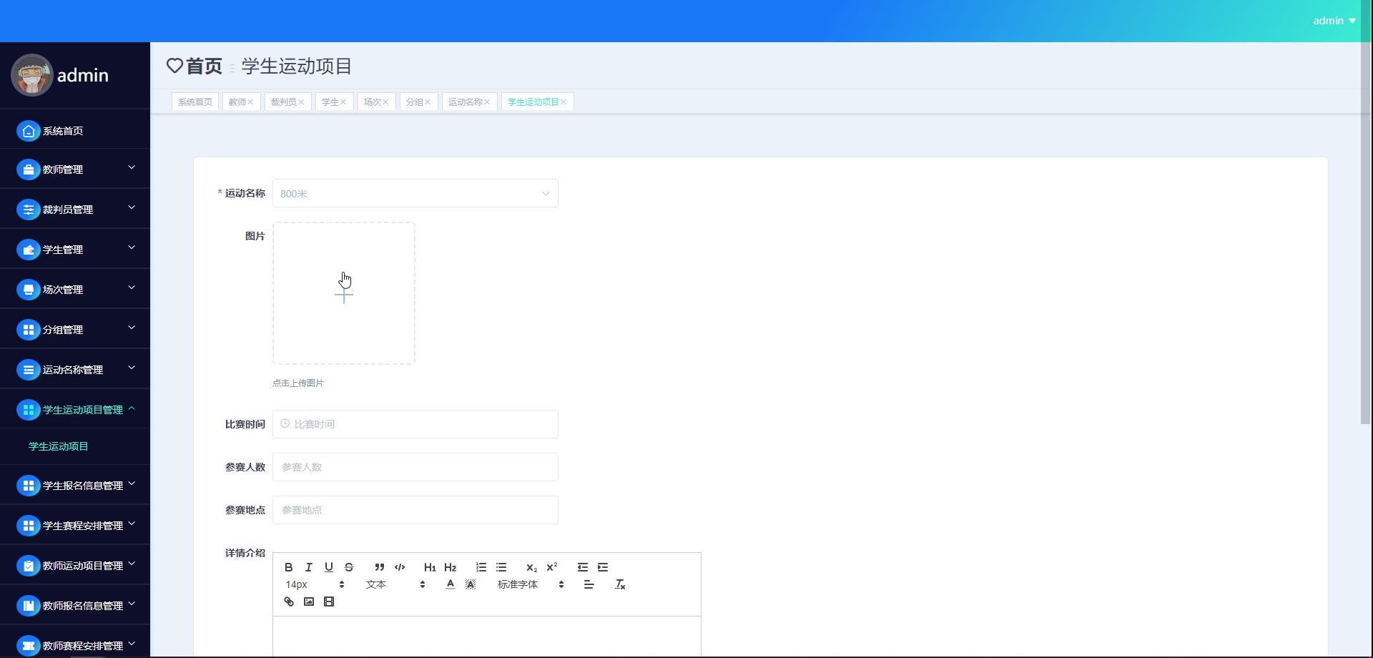Click the 首页 breadcrumb link
The image size is (1373, 658).
click(x=204, y=66)
